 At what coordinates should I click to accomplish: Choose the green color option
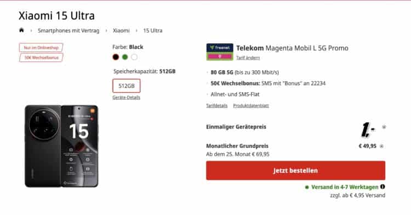pos(125,57)
